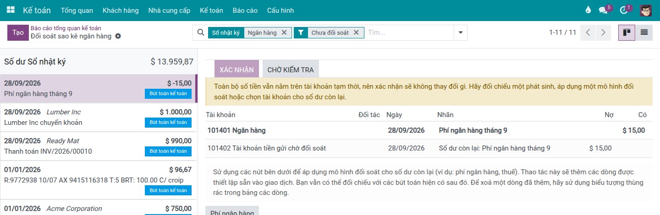Click the 1-11 / 11 pager counter
The image size is (660, 215).
(562, 32)
